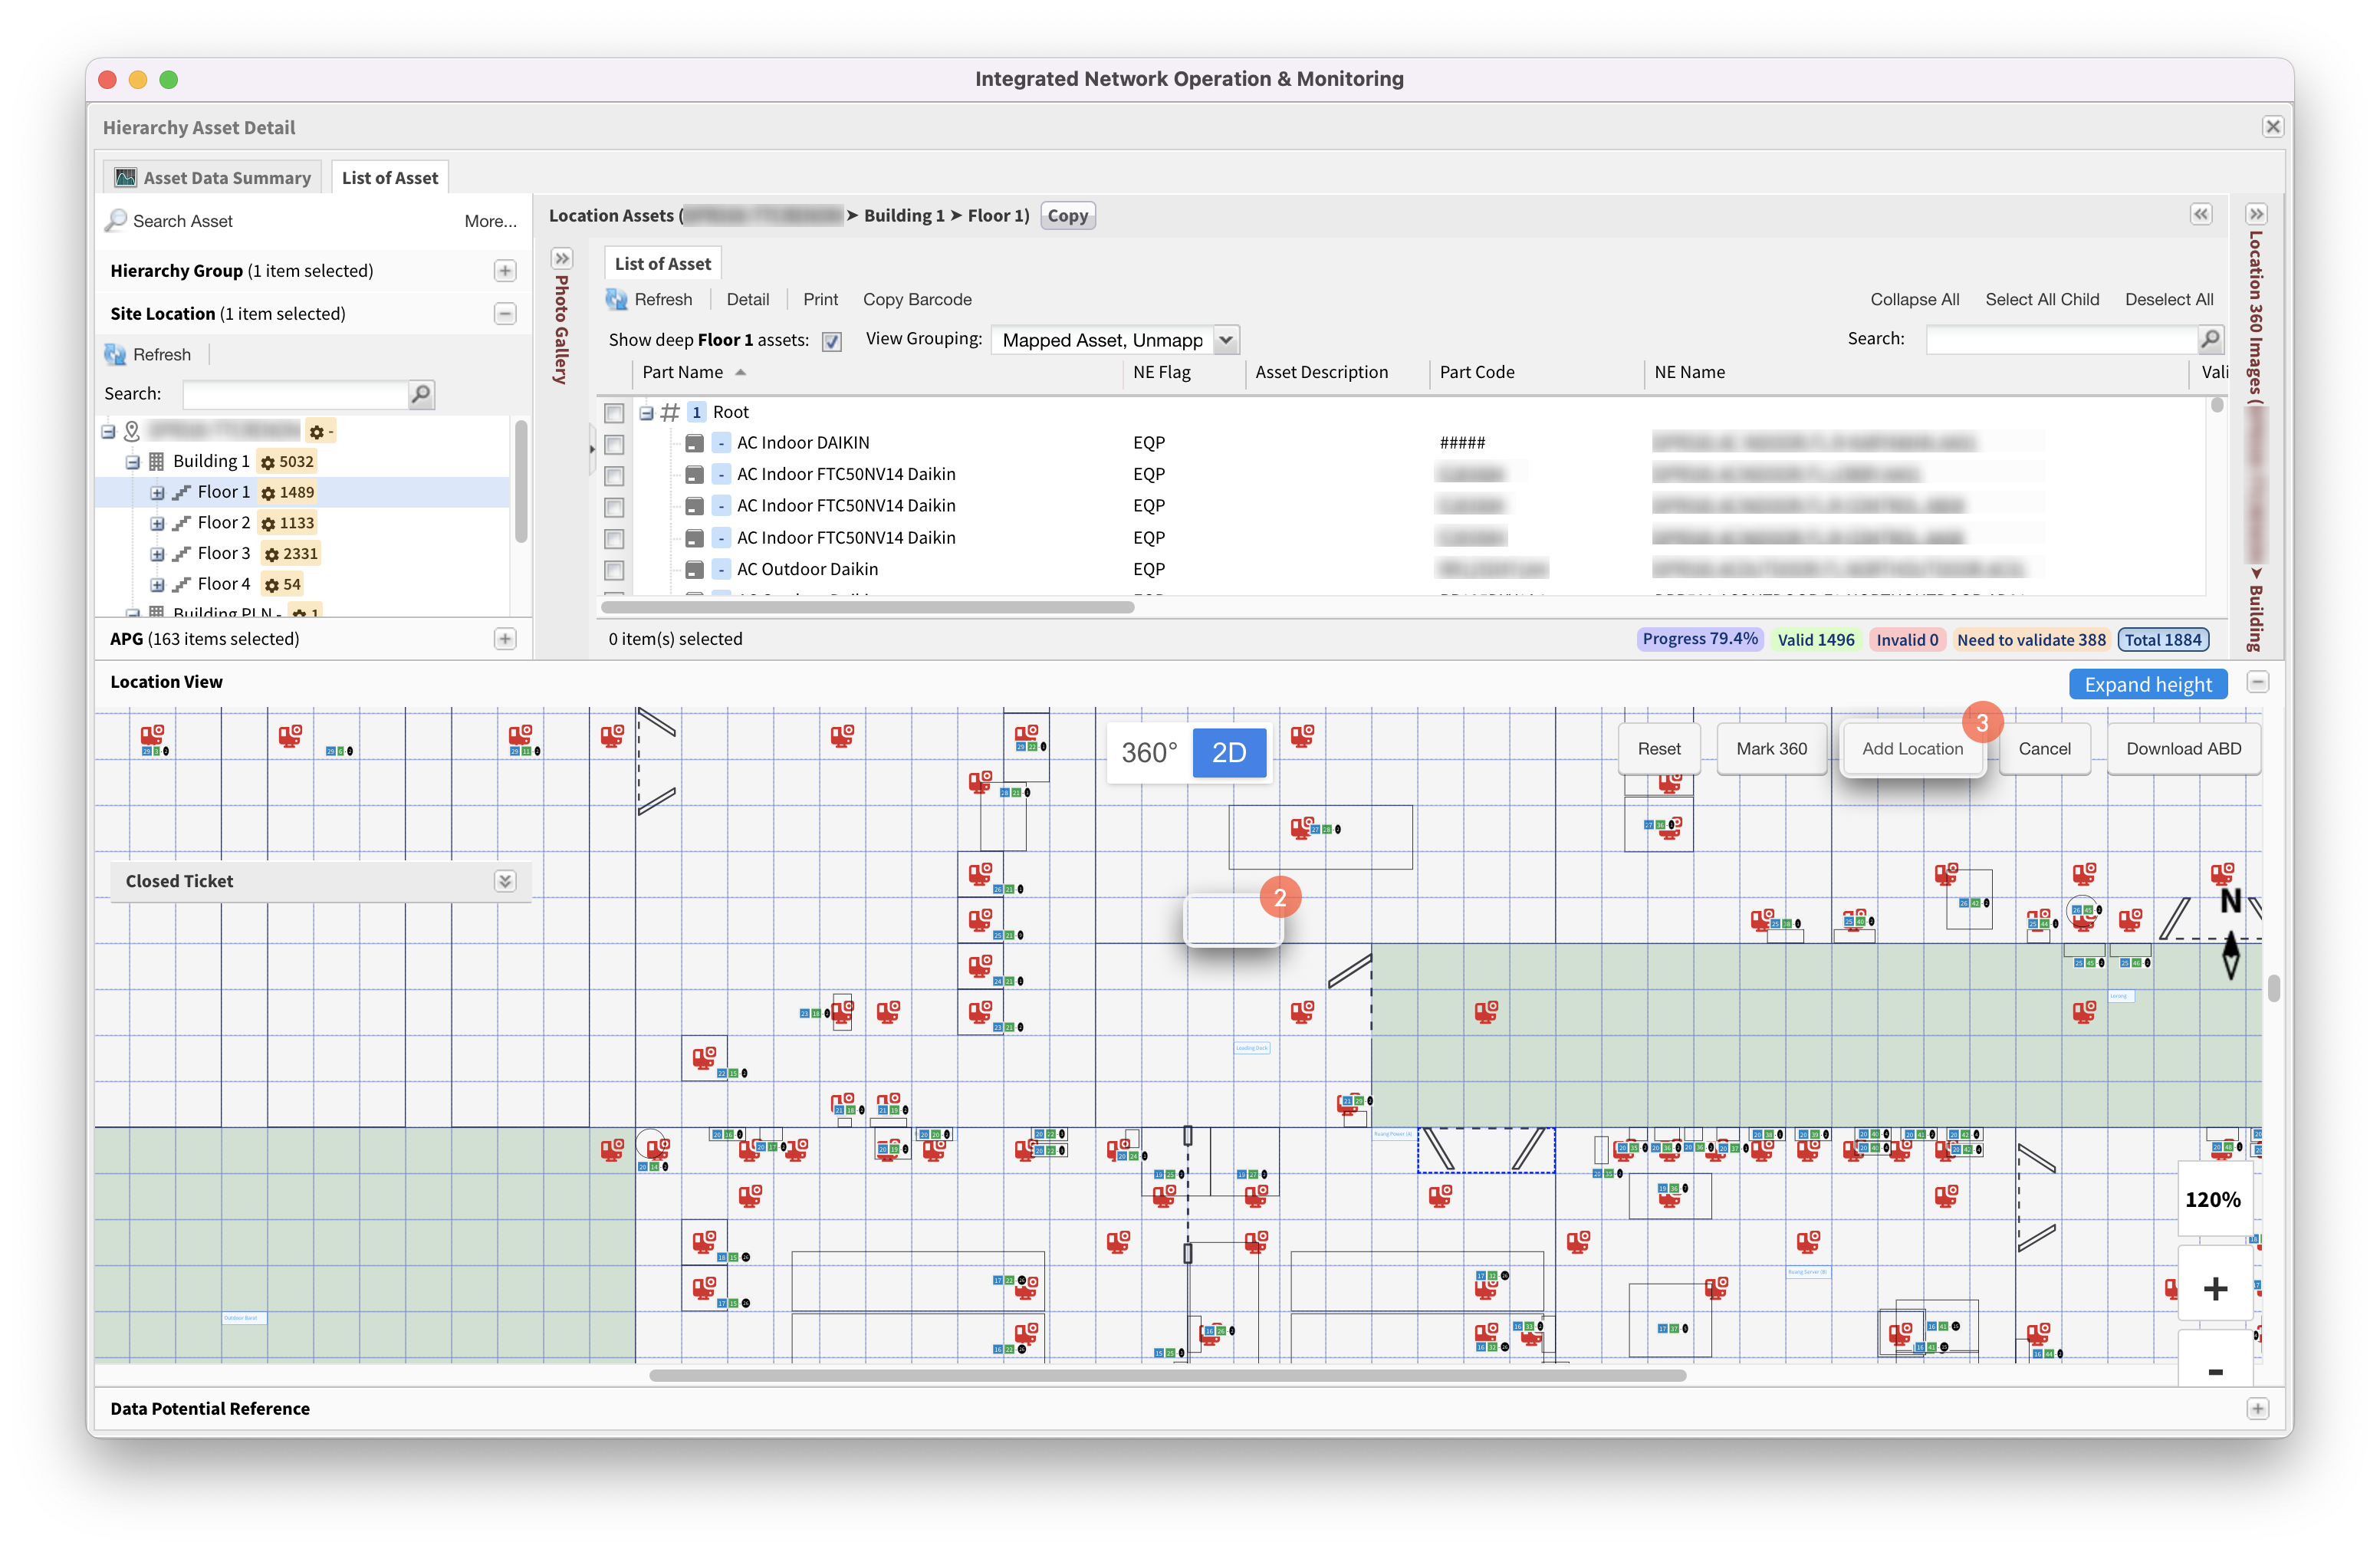This screenshot has width=2380, height=1552.
Task: Click the location view horizontal scrollbar
Action: tap(1167, 1375)
